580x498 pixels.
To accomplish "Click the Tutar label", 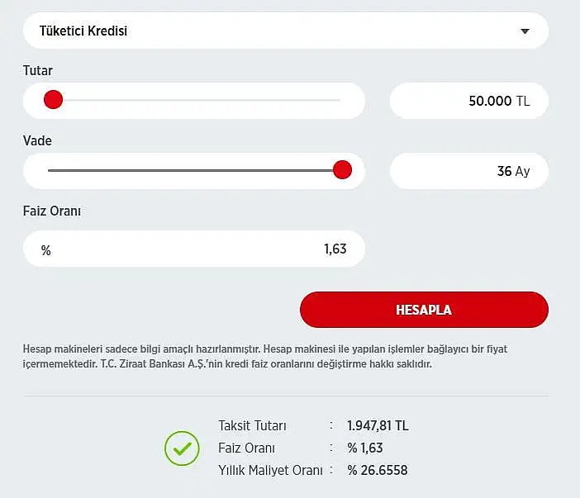I will pyautogui.click(x=38, y=71).
